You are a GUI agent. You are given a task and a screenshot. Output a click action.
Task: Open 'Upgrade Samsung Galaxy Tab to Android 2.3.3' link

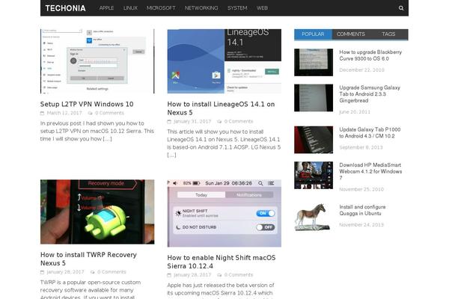coord(370,94)
